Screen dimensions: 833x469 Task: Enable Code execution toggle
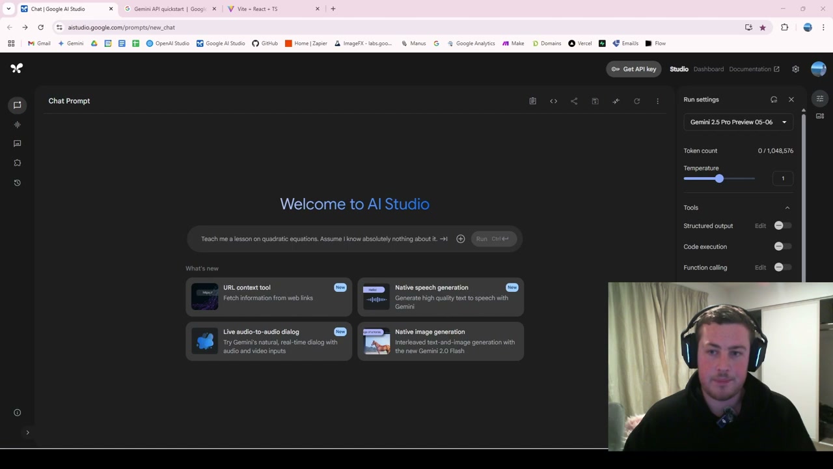pyautogui.click(x=782, y=247)
